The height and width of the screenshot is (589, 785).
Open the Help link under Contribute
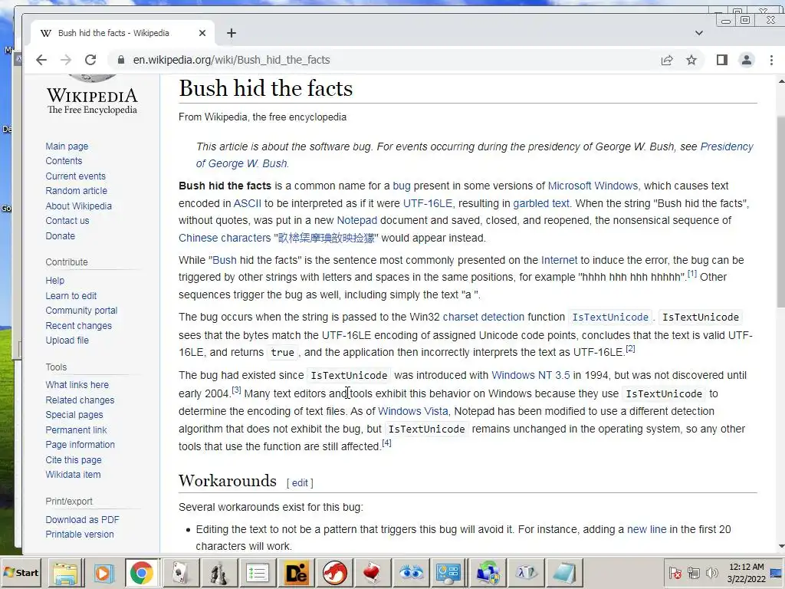(55, 281)
